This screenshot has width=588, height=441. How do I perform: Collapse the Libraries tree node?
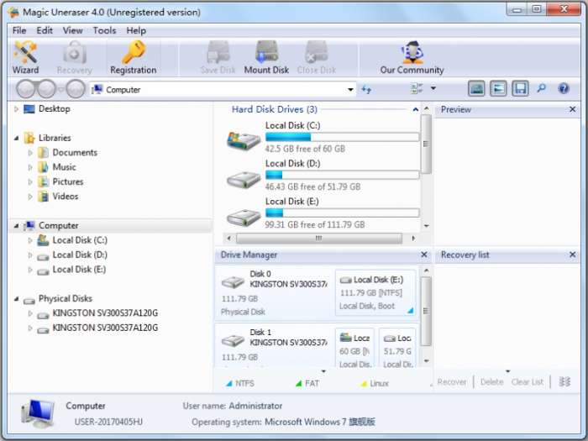(16, 138)
